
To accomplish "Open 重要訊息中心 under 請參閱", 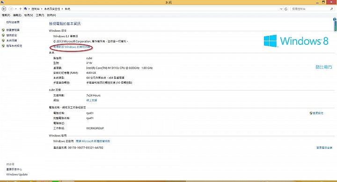I will tap(14, 169).
